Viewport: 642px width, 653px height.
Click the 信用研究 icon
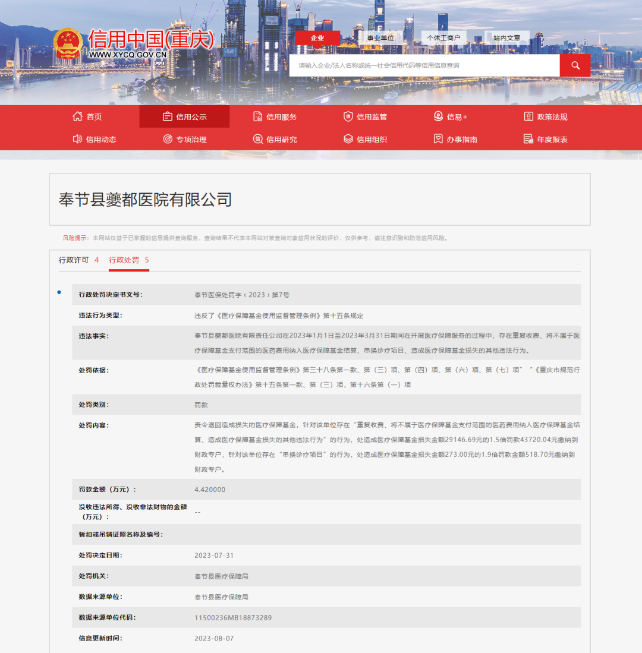tap(258, 138)
